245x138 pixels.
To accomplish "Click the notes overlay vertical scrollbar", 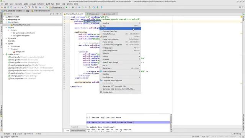I will [x=171, y=123].
